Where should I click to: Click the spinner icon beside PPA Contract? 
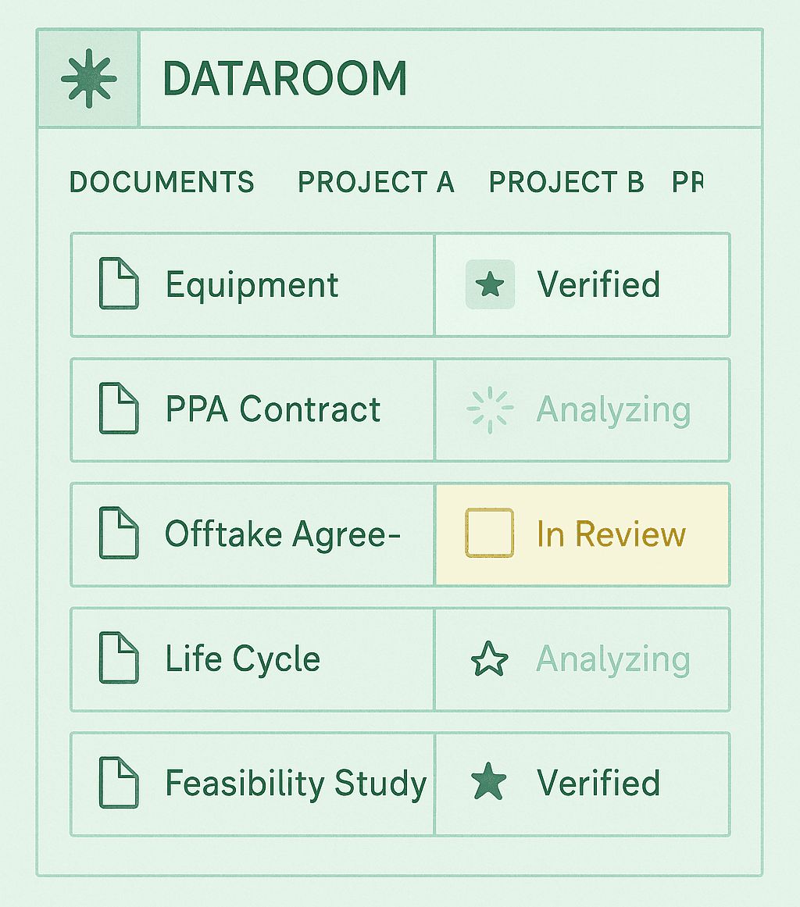[490, 409]
